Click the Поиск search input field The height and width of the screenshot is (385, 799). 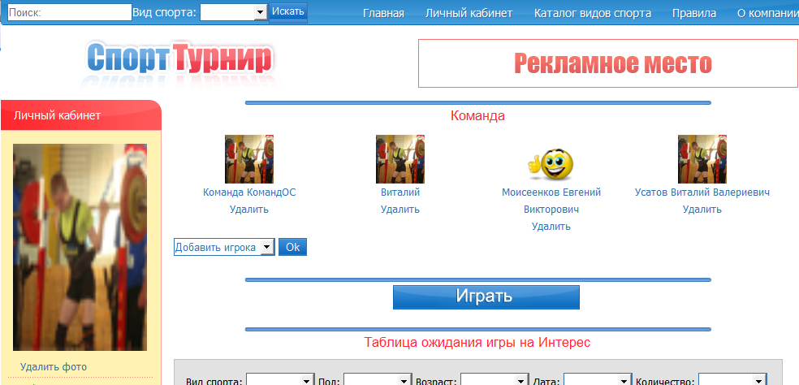[70, 12]
